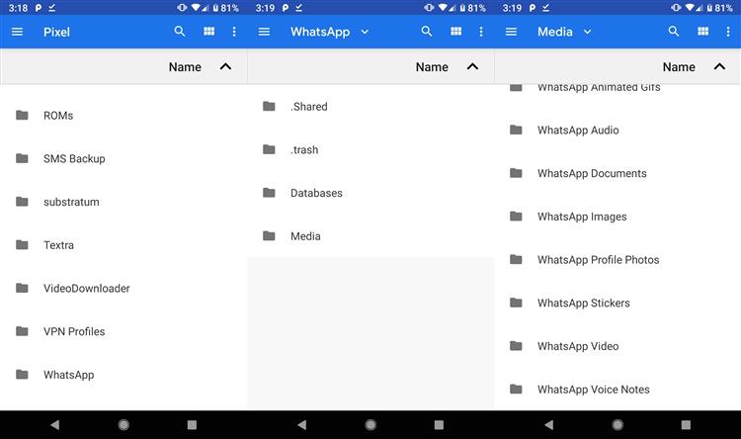This screenshot has height=439, width=741.
Task: Tap folder icon next to WhatsApp Images
Action: [516, 217]
